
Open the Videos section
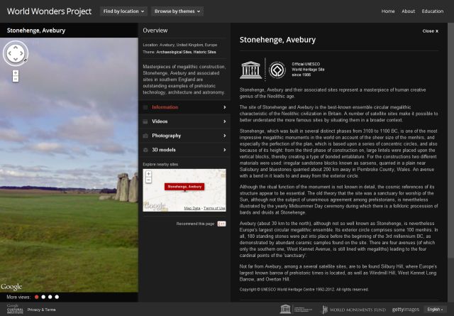(184, 121)
